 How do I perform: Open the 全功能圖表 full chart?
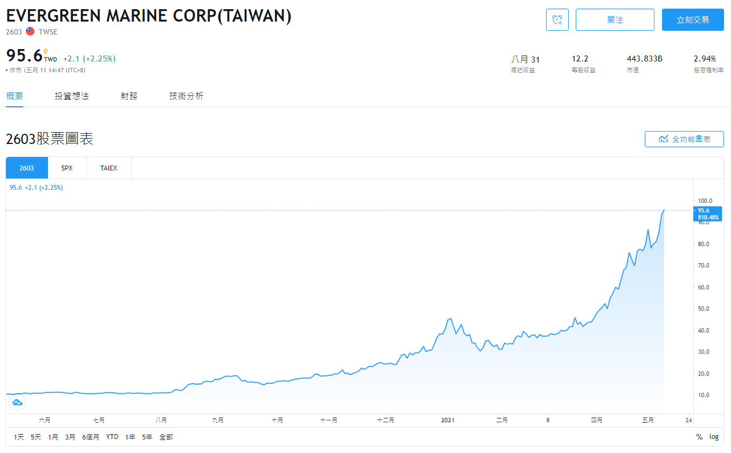(x=684, y=139)
